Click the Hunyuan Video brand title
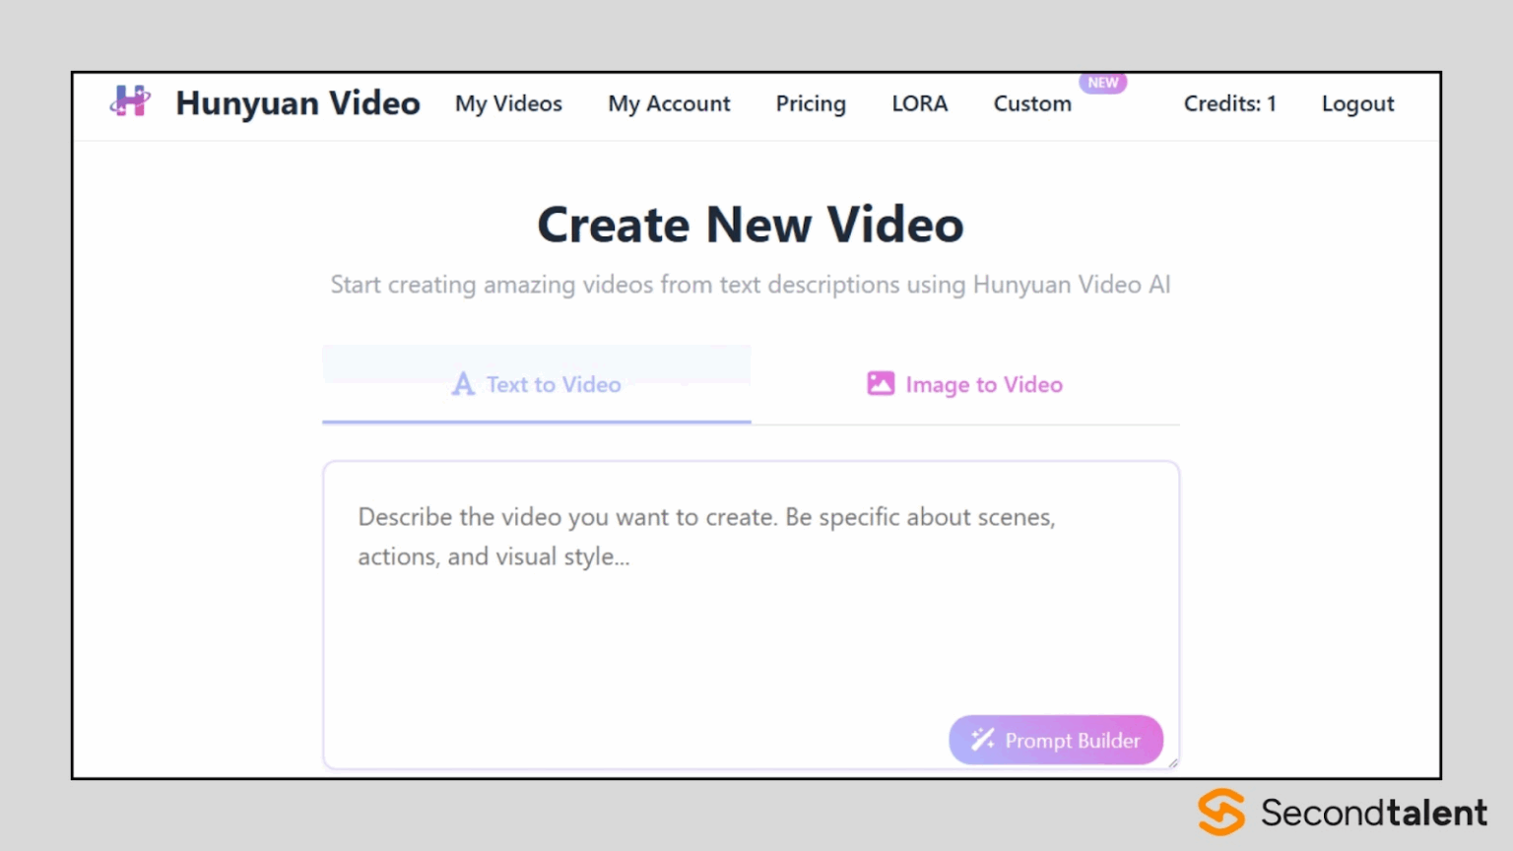The image size is (1513, 851). pos(297,102)
